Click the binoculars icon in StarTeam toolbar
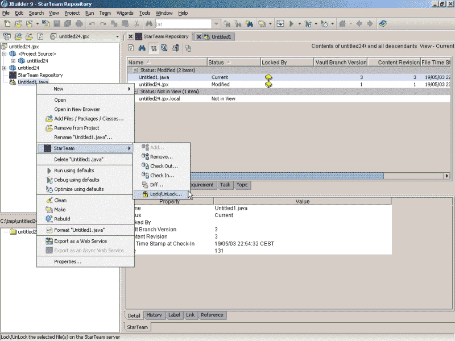Viewport: 455px width, 341px height. point(143,48)
